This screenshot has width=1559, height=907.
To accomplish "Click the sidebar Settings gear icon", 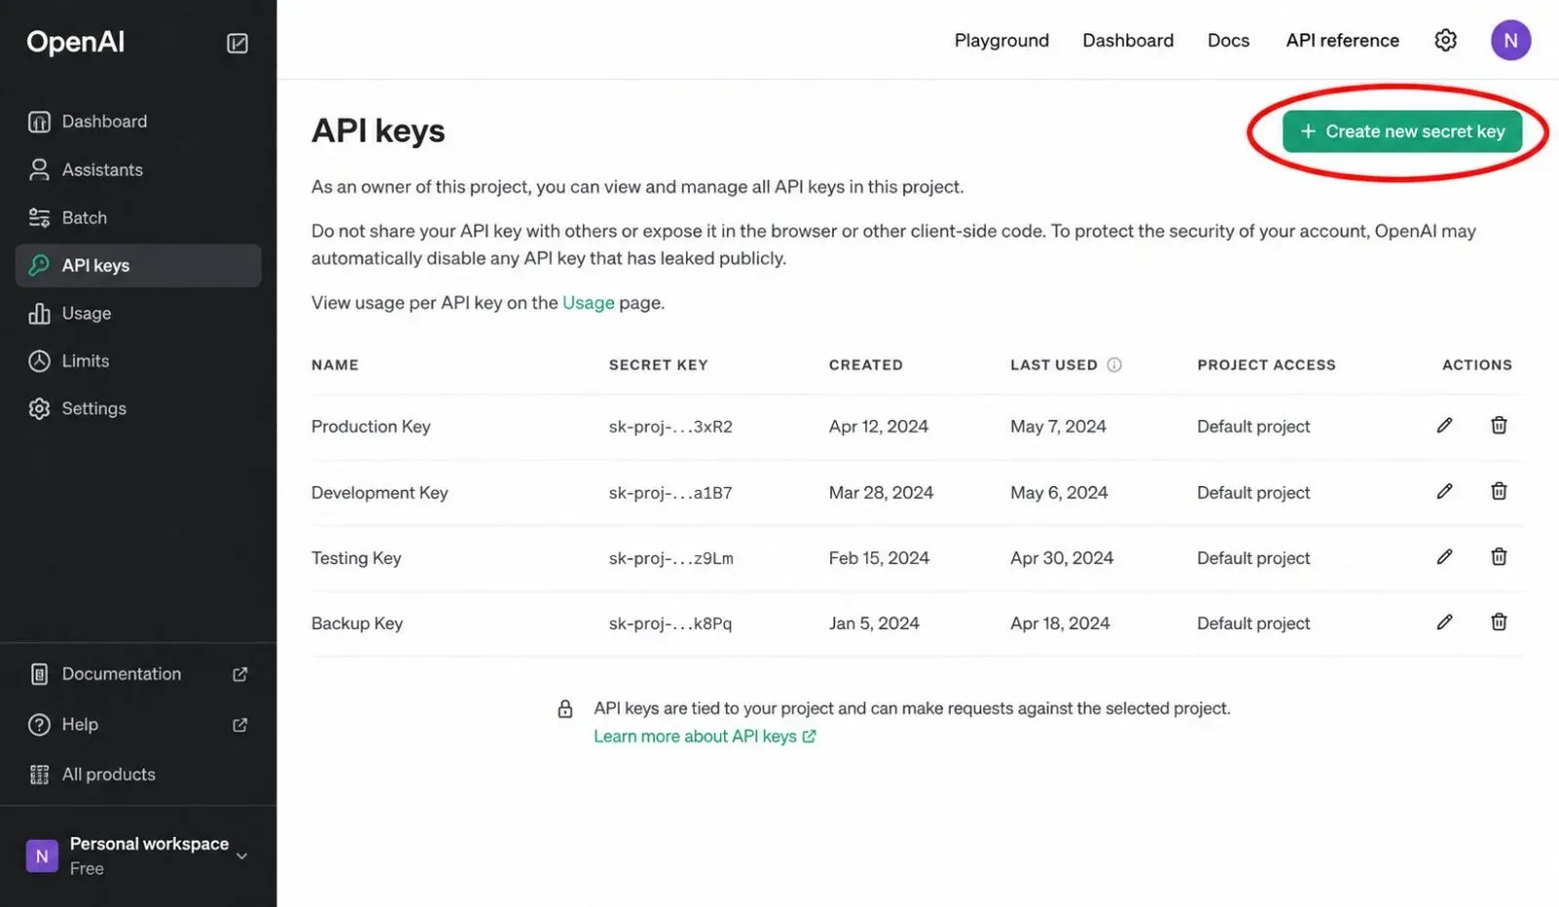I will (39, 408).
